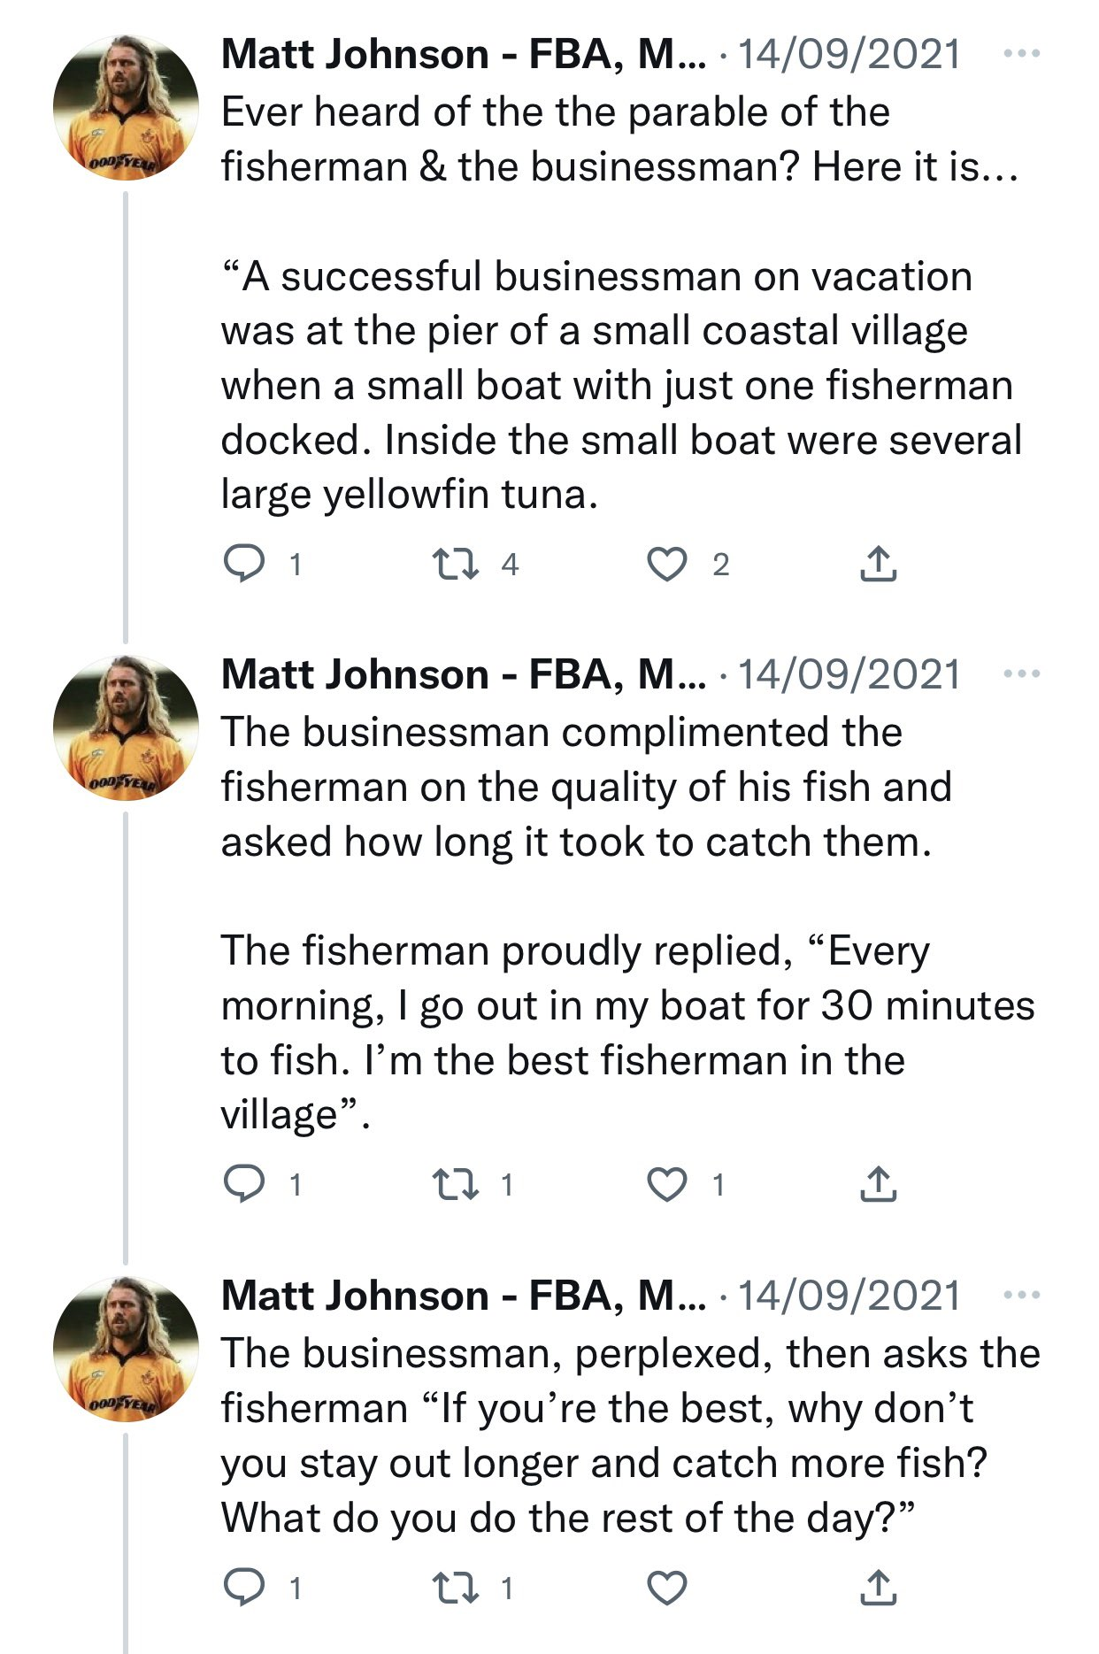Image resolution: width=1099 pixels, height=1654 pixels.
Task: Like the second tweet with 1 like
Action: point(667,1184)
